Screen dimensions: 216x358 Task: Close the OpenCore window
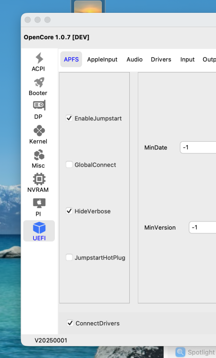tap(28, 20)
